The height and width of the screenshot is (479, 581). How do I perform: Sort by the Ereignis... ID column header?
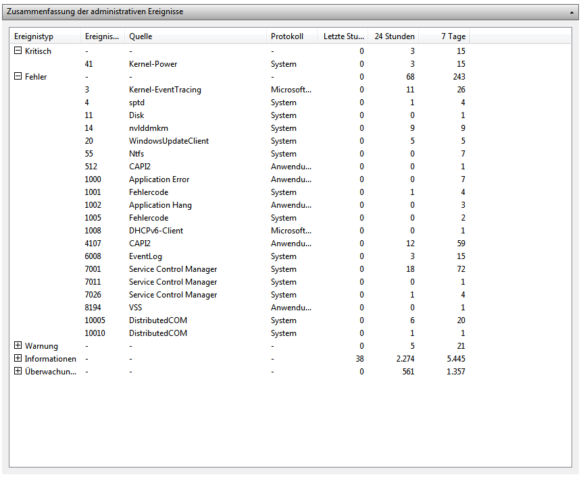pyautogui.click(x=103, y=36)
